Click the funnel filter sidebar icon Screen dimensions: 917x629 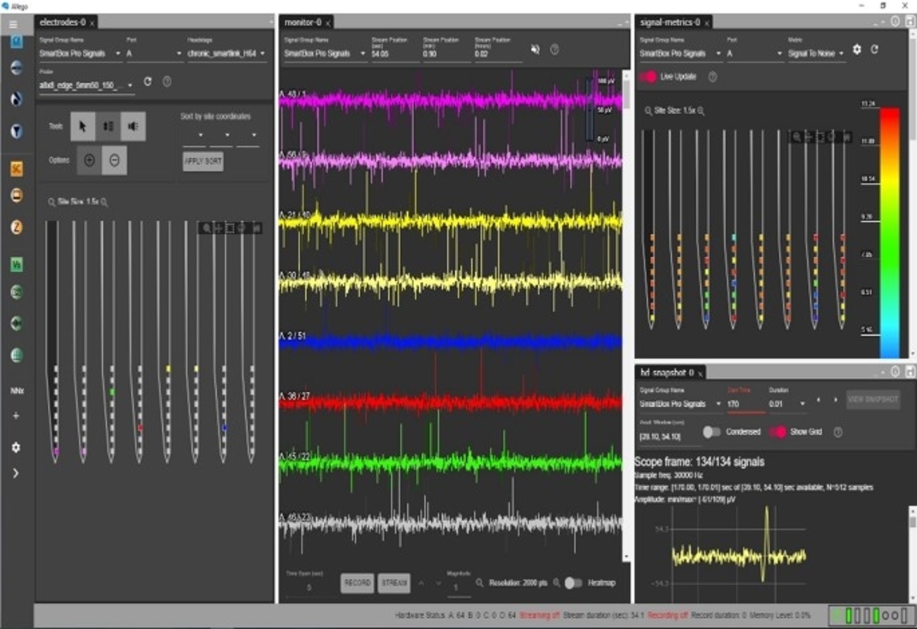tap(16, 131)
